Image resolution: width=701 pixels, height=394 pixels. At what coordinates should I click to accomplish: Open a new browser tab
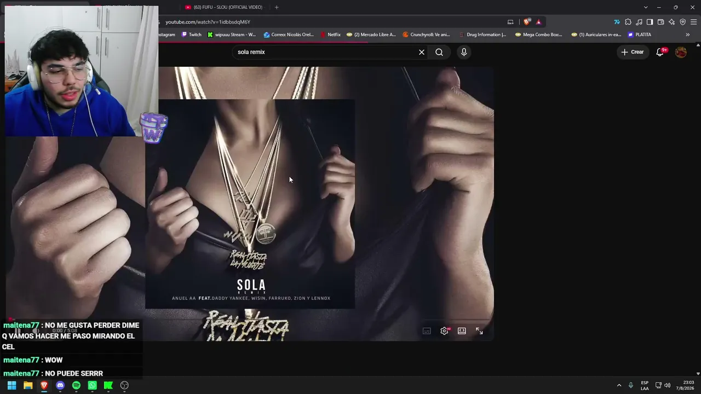277,7
